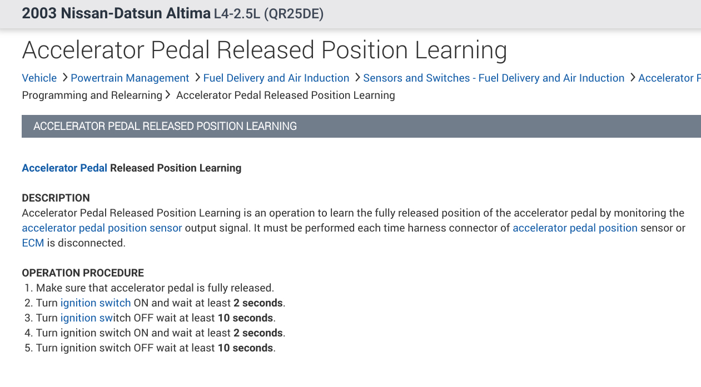Viewport: 701px width, 387px height.
Task: Navigate to Sensors and Switches breadcrumb link
Action: pyautogui.click(x=494, y=78)
